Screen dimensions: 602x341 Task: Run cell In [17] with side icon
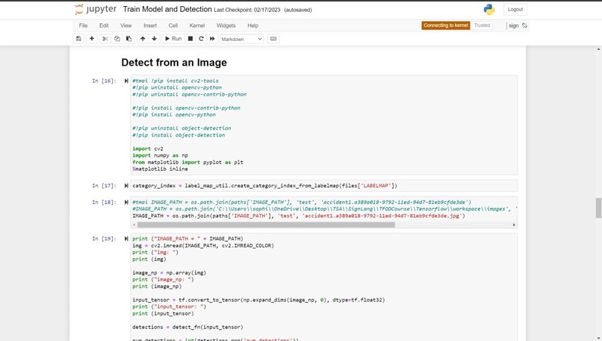[126, 186]
